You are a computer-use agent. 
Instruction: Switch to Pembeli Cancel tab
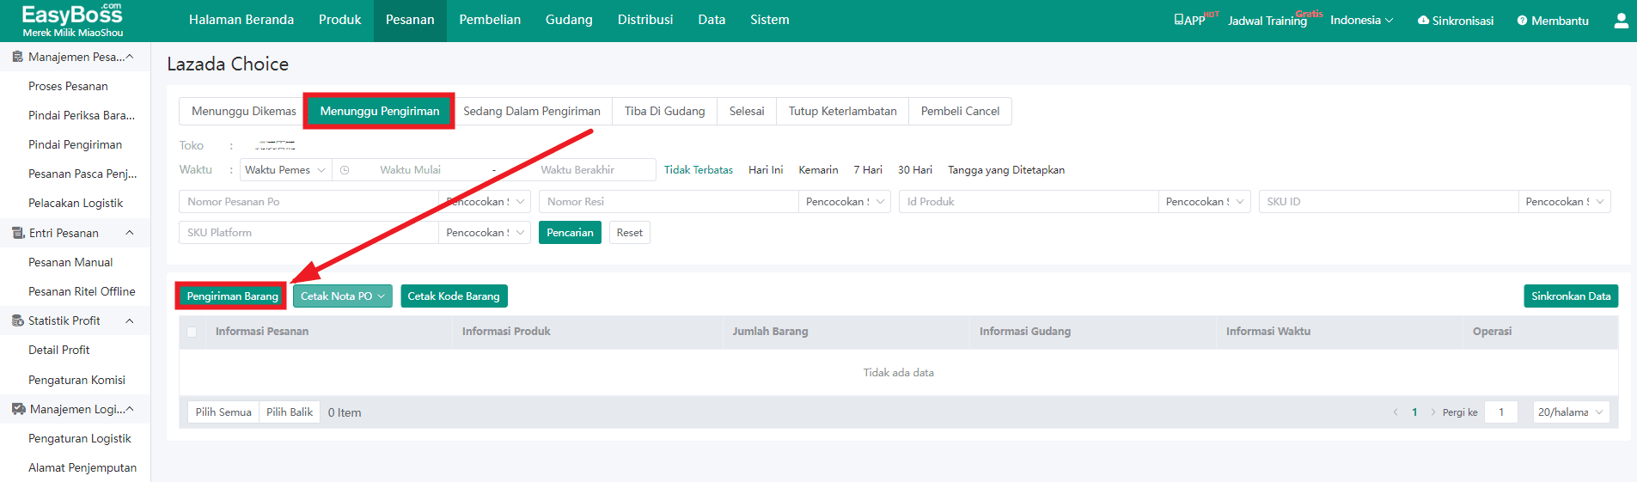pyautogui.click(x=960, y=112)
